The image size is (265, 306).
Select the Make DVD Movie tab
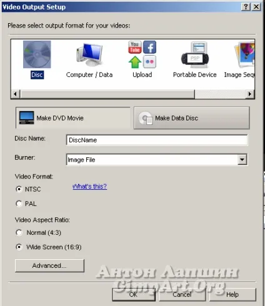pos(73,118)
